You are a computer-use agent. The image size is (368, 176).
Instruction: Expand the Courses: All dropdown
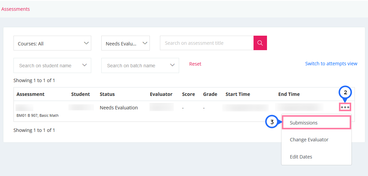coord(52,43)
